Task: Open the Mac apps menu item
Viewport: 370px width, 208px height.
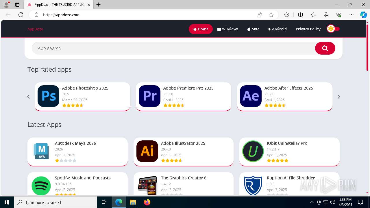Action: pyautogui.click(x=253, y=29)
